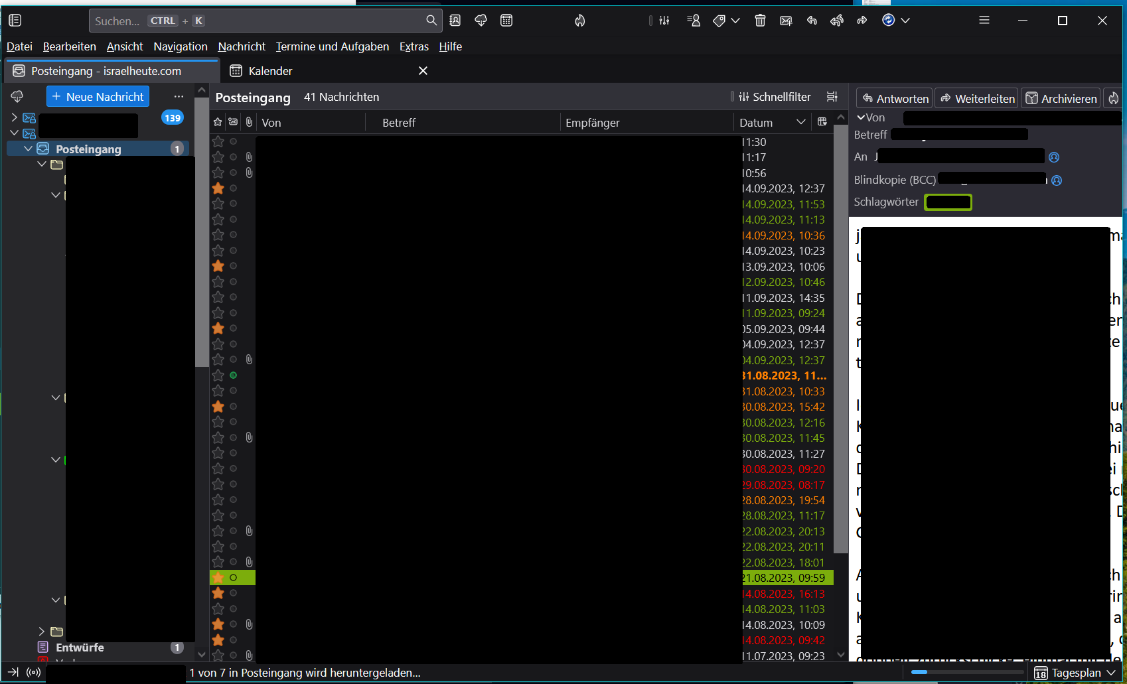Collapse the Posteingang folder tree

tap(28, 149)
